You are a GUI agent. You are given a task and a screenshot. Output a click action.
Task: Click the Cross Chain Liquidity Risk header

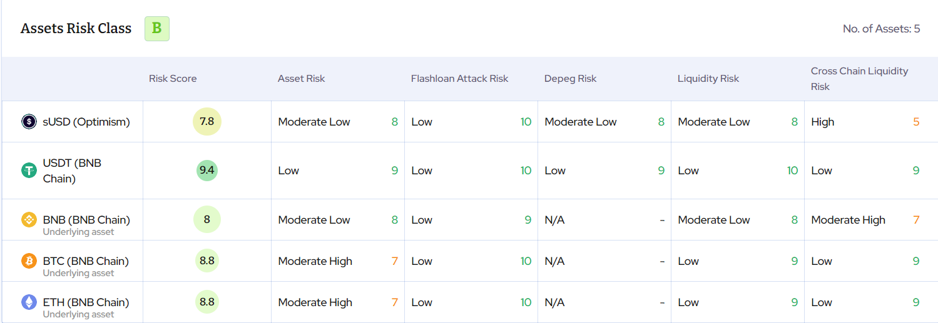[x=860, y=79]
